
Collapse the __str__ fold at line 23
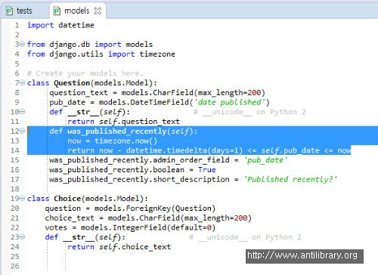tap(23, 236)
